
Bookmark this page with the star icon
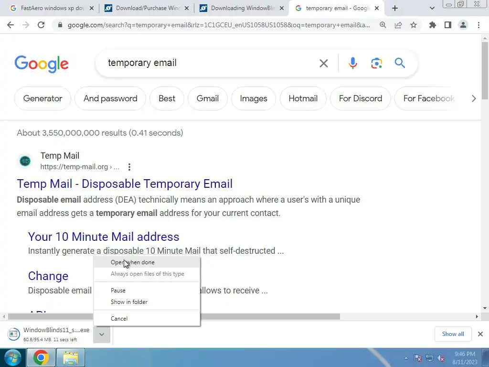point(414,25)
